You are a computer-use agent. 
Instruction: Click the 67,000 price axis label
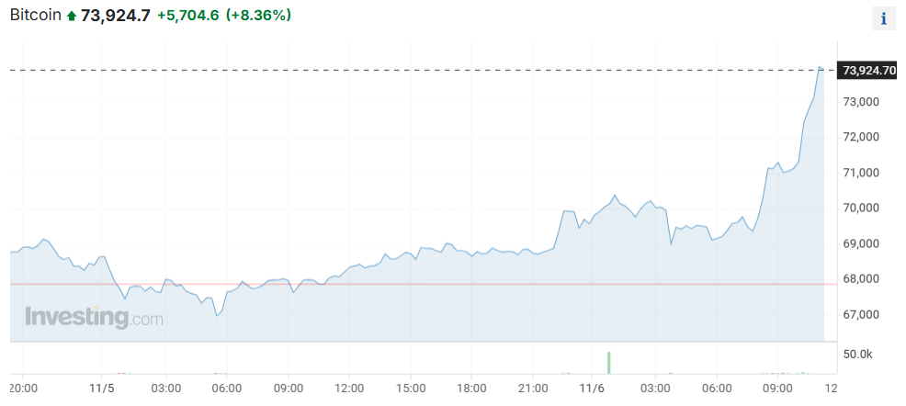pyautogui.click(x=863, y=315)
